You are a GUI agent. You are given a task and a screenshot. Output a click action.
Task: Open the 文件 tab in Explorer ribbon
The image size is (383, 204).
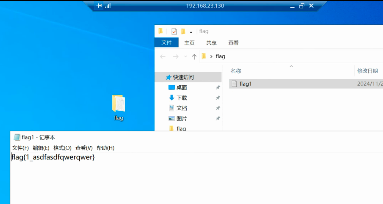(x=167, y=43)
